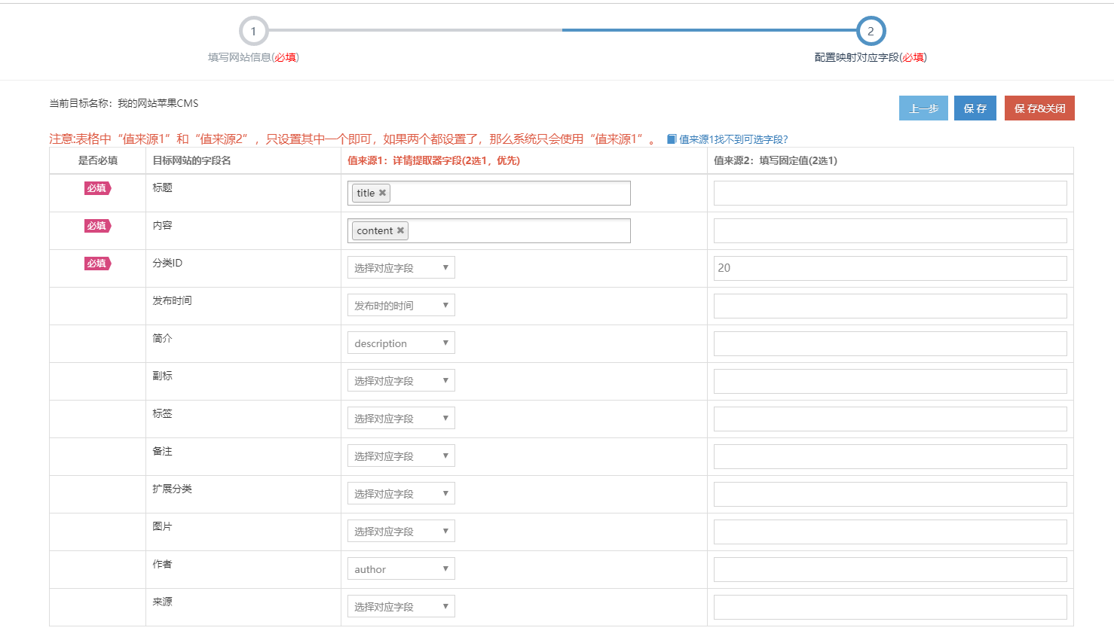Viewport: 1114px width, 643px height.
Task: Select step 2 circle in wizard
Action: coord(871,32)
